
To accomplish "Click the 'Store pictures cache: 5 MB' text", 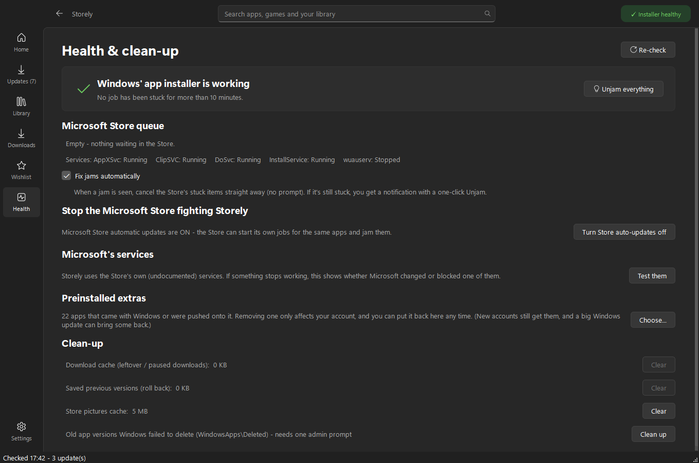I will tap(107, 412).
